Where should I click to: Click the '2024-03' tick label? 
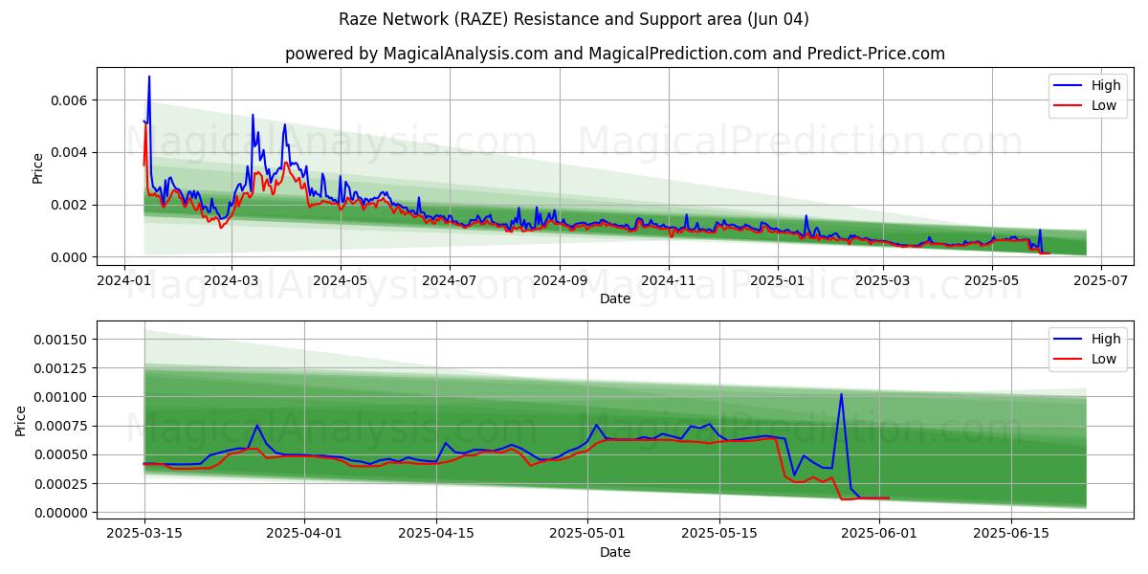[232, 281]
